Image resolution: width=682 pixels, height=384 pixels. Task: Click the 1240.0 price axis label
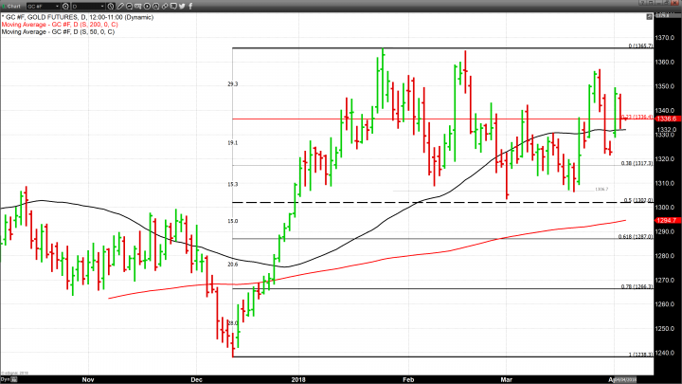click(665, 353)
